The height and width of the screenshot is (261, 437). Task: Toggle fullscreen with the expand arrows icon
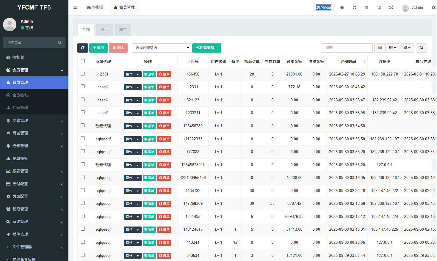coord(391,7)
